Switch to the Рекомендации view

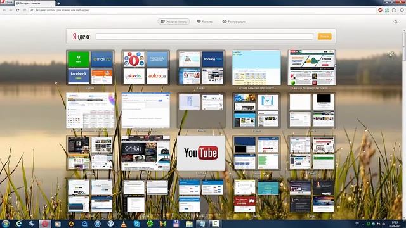tap(234, 22)
